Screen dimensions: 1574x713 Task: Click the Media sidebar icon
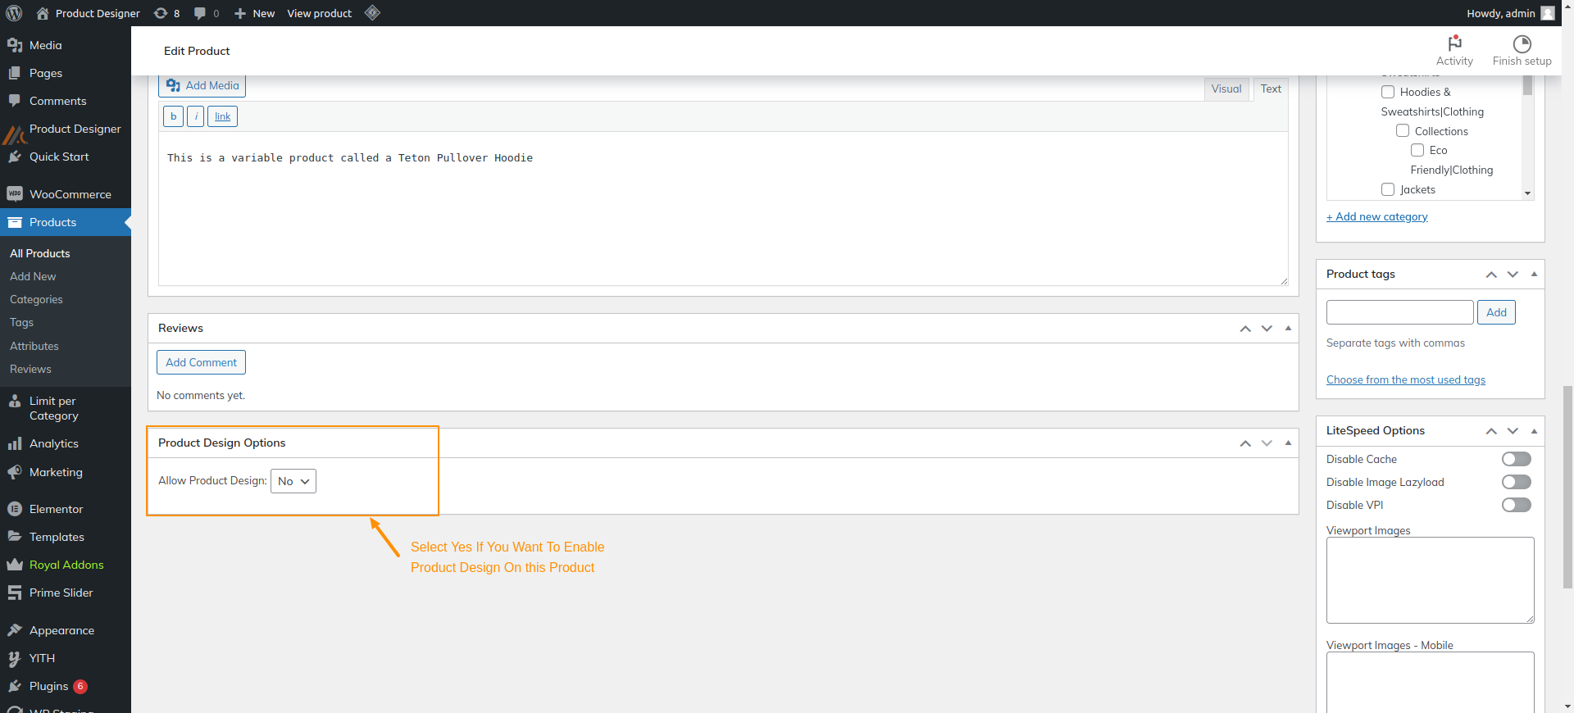click(x=15, y=45)
